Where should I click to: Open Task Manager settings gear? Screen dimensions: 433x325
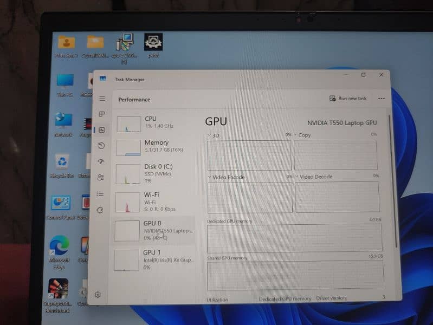98,295
